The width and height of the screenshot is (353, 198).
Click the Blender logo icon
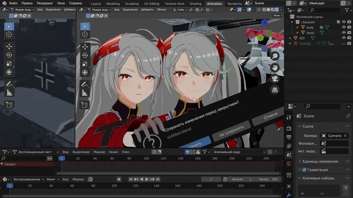4,3
